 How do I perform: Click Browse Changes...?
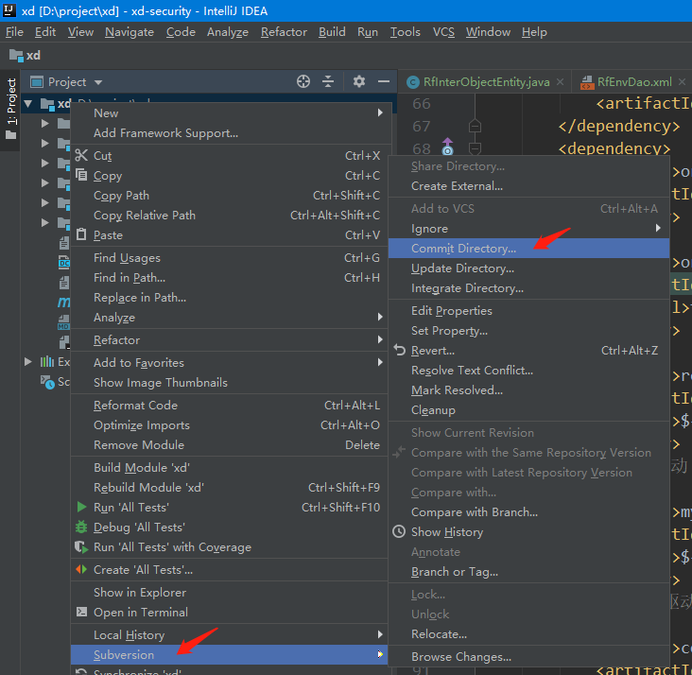click(528, 656)
